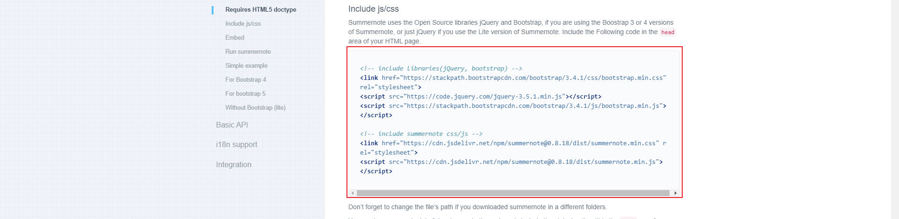
Task: Open the i18n support sidebar section
Action: click(236, 144)
